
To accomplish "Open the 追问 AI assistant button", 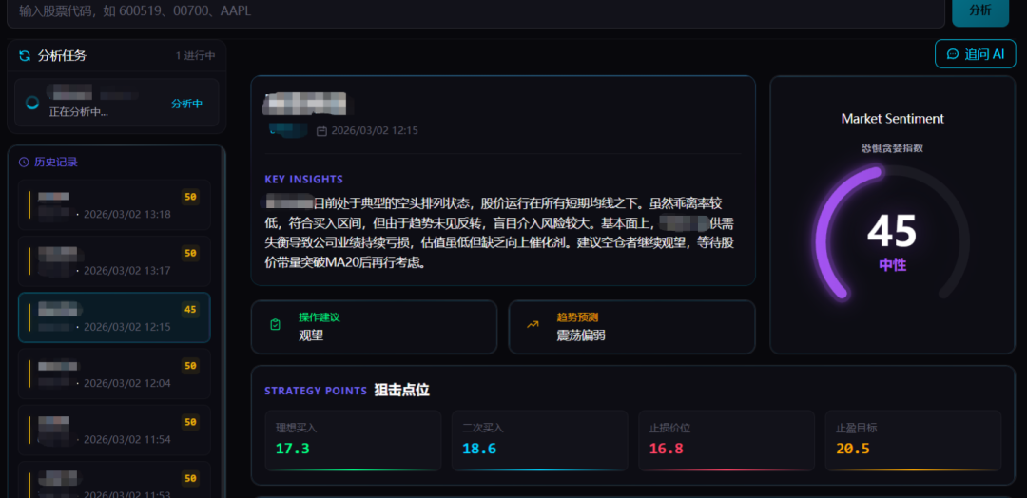I will click(x=975, y=54).
